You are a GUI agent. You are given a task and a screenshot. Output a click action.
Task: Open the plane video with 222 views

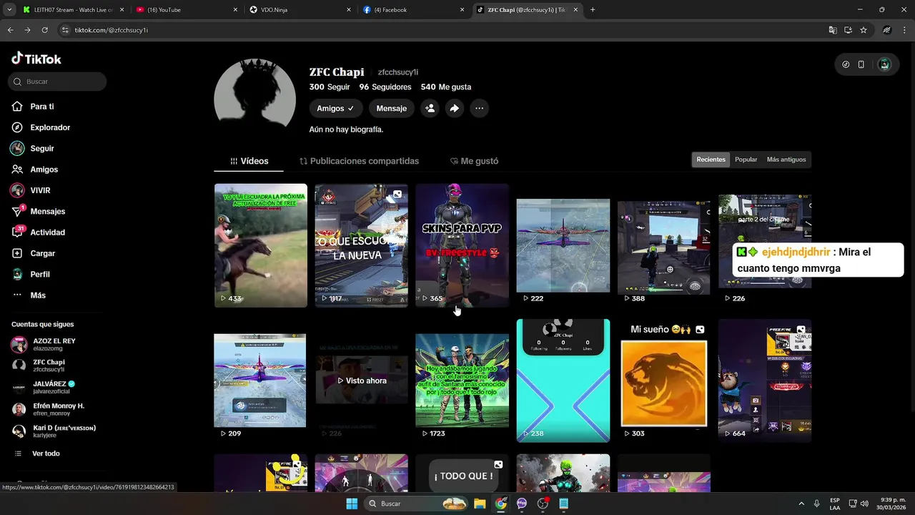pos(563,245)
